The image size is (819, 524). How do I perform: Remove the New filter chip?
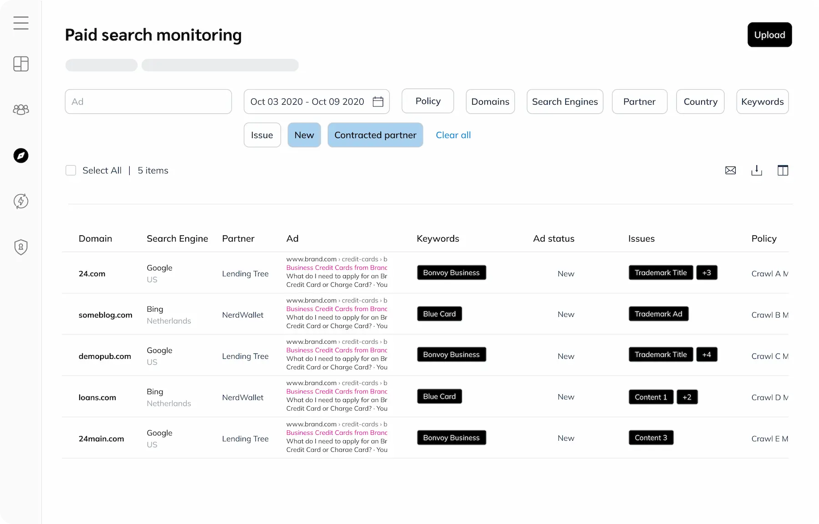coord(304,135)
